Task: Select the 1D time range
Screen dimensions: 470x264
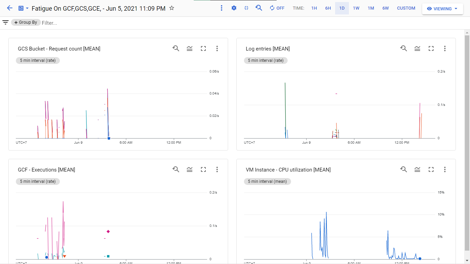Action: click(x=342, y=8)
